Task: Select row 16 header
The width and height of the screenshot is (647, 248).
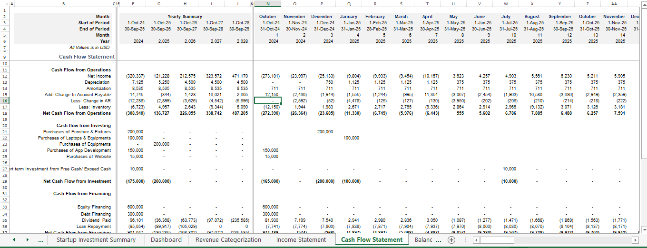Action: pos(4,101)
